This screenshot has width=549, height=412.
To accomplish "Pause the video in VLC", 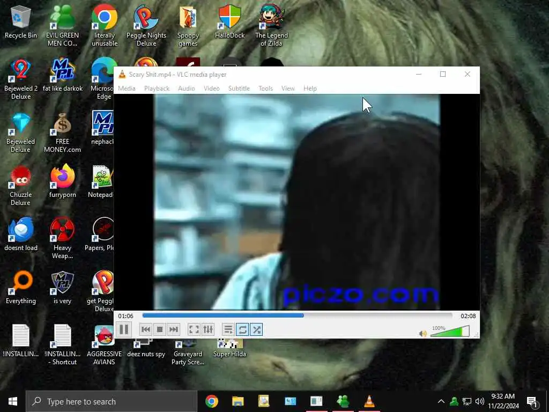I will (x=124, y=329).
